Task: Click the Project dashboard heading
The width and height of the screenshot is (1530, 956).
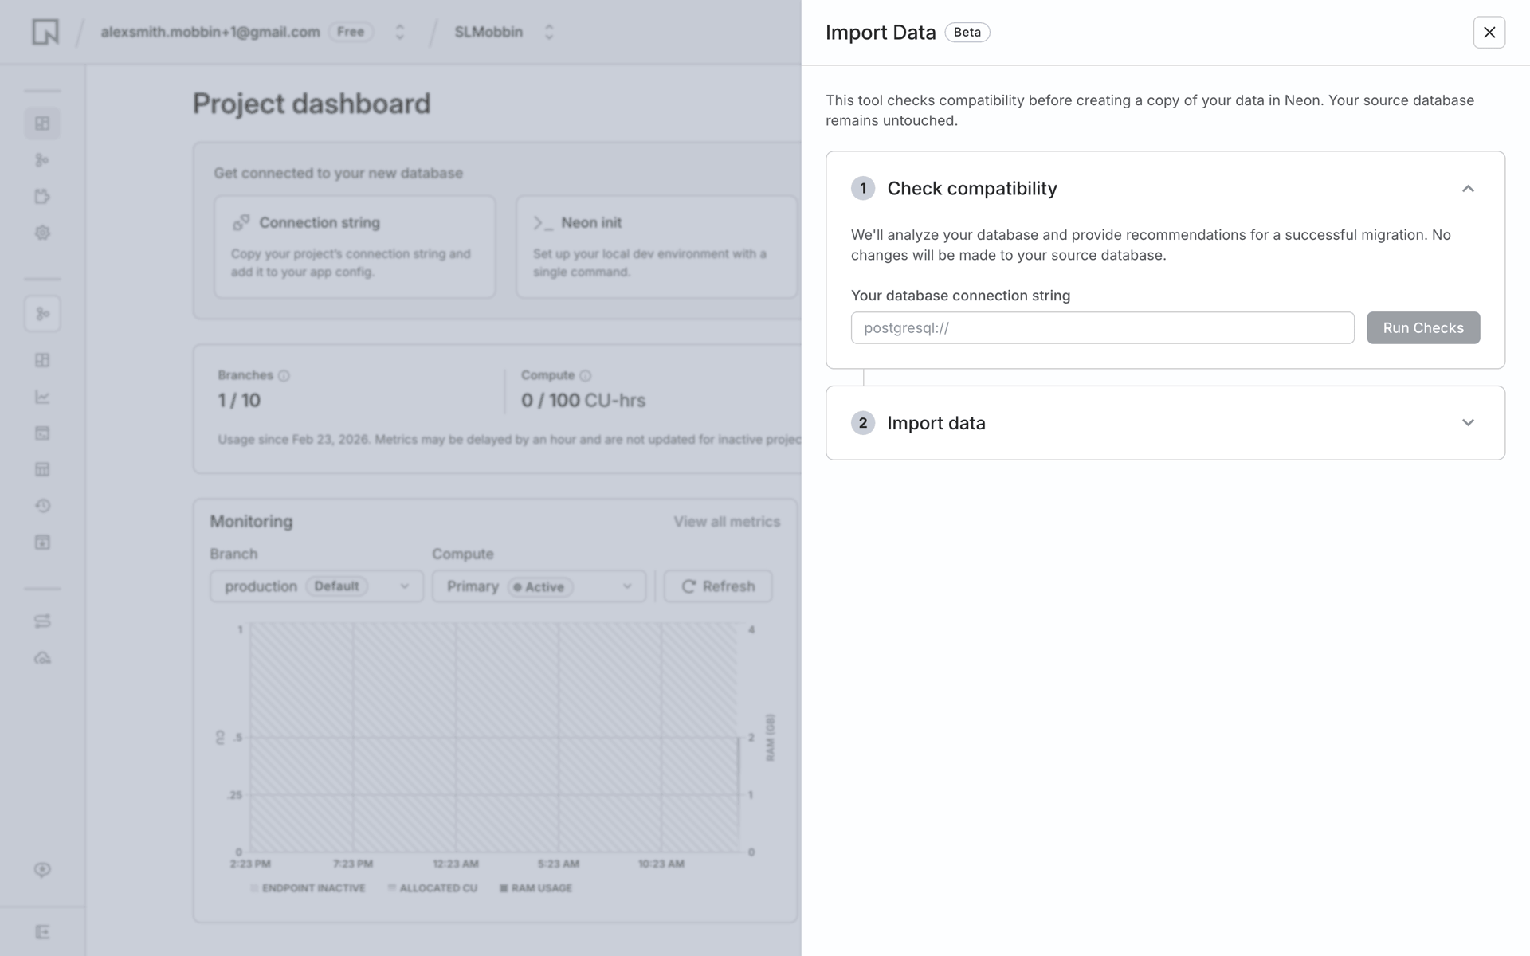Action: 312,104
